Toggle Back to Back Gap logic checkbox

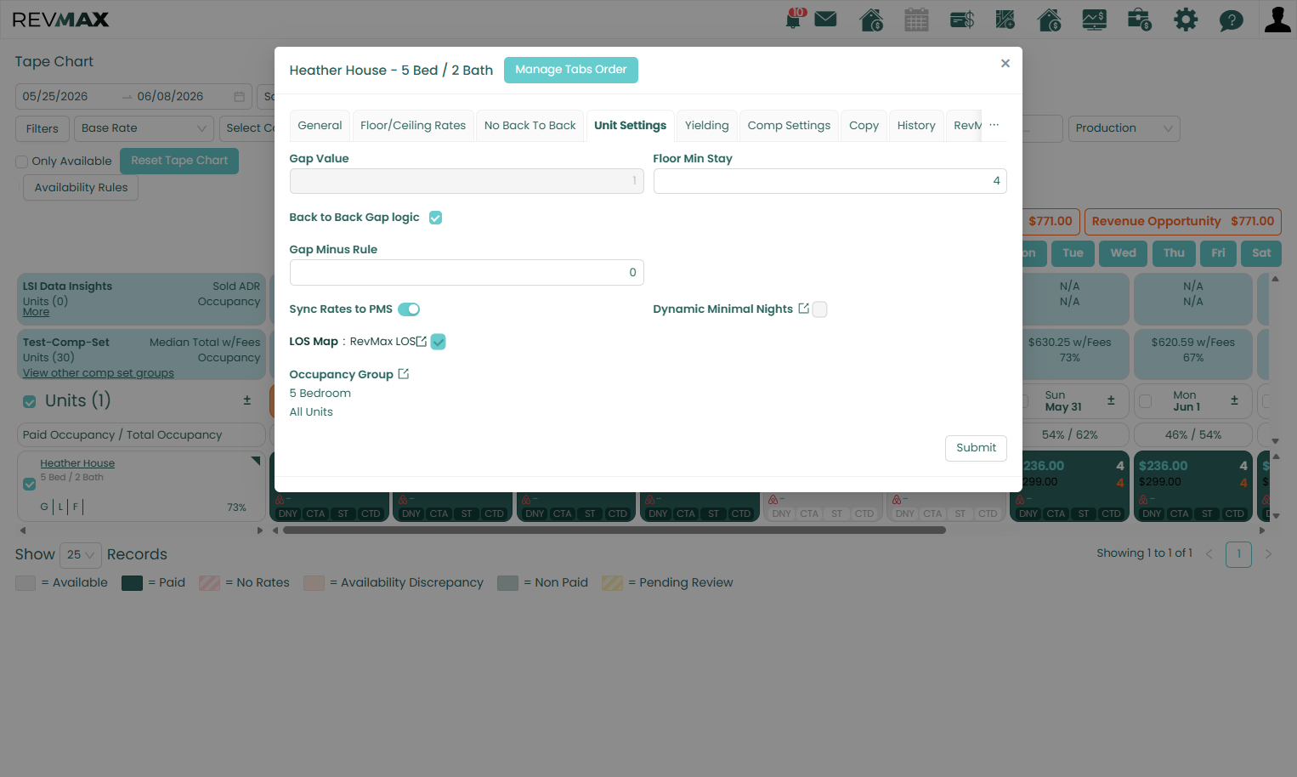[x=435, y=218]
